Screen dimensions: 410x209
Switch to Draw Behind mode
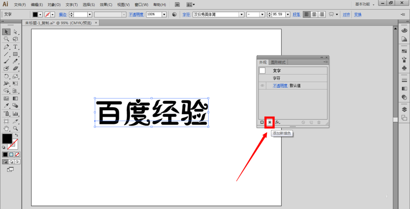[11, 162]
